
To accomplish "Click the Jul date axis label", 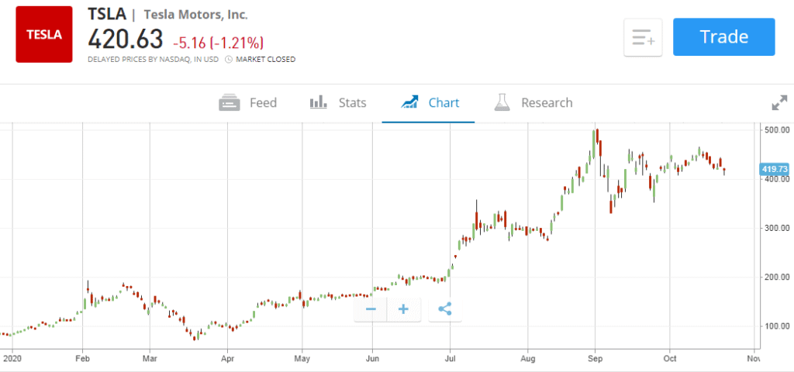I will point(450,359).
